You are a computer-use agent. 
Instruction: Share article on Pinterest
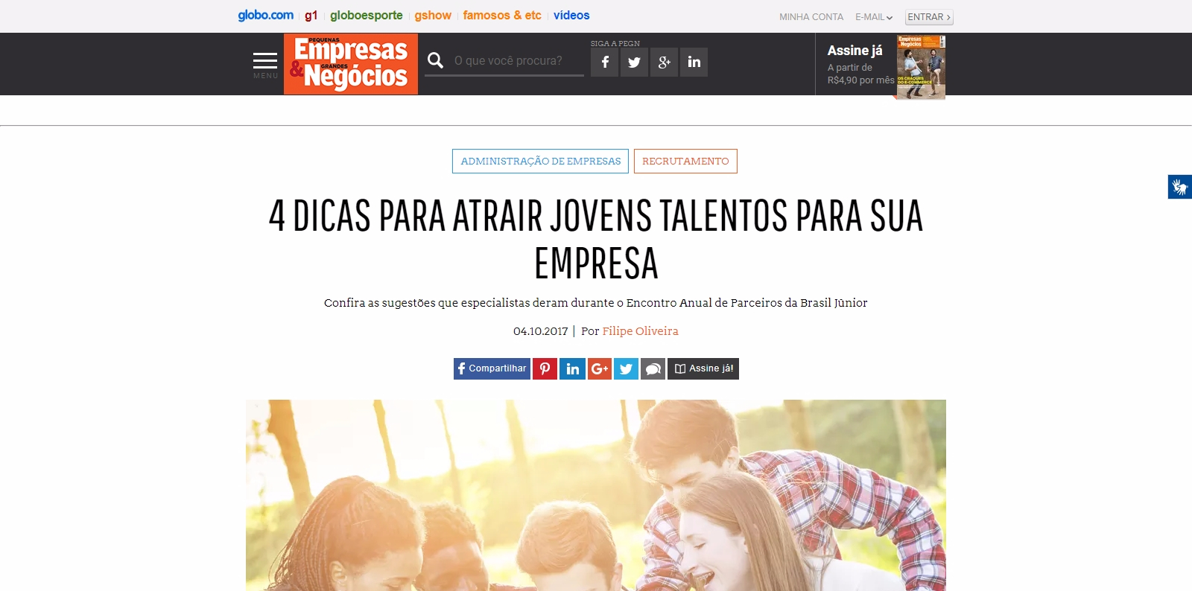[x=545, y=368]
